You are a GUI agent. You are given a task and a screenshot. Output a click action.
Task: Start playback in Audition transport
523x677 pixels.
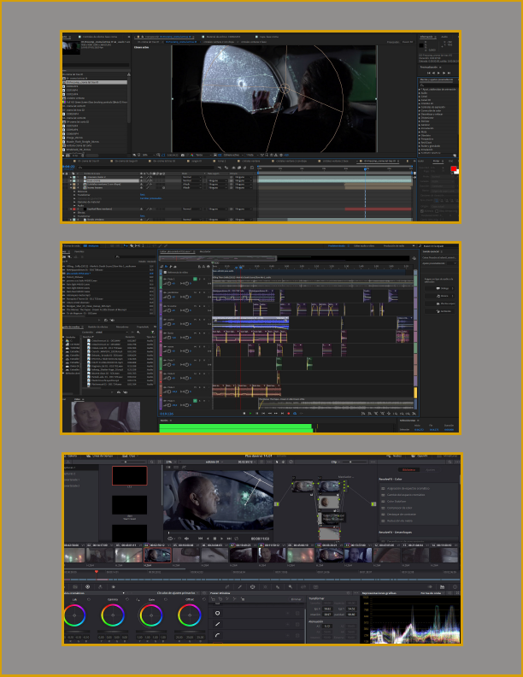(250, 413)
